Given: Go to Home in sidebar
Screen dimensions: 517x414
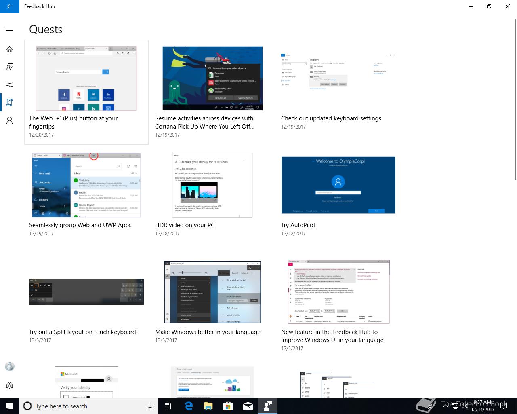Looking at the screenshot, I should coord(10,49).
